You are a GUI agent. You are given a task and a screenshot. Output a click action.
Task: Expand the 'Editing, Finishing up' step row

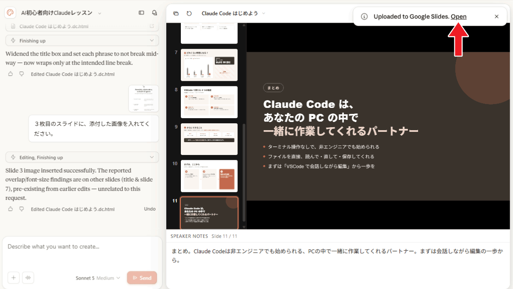(x=82, y=157)
